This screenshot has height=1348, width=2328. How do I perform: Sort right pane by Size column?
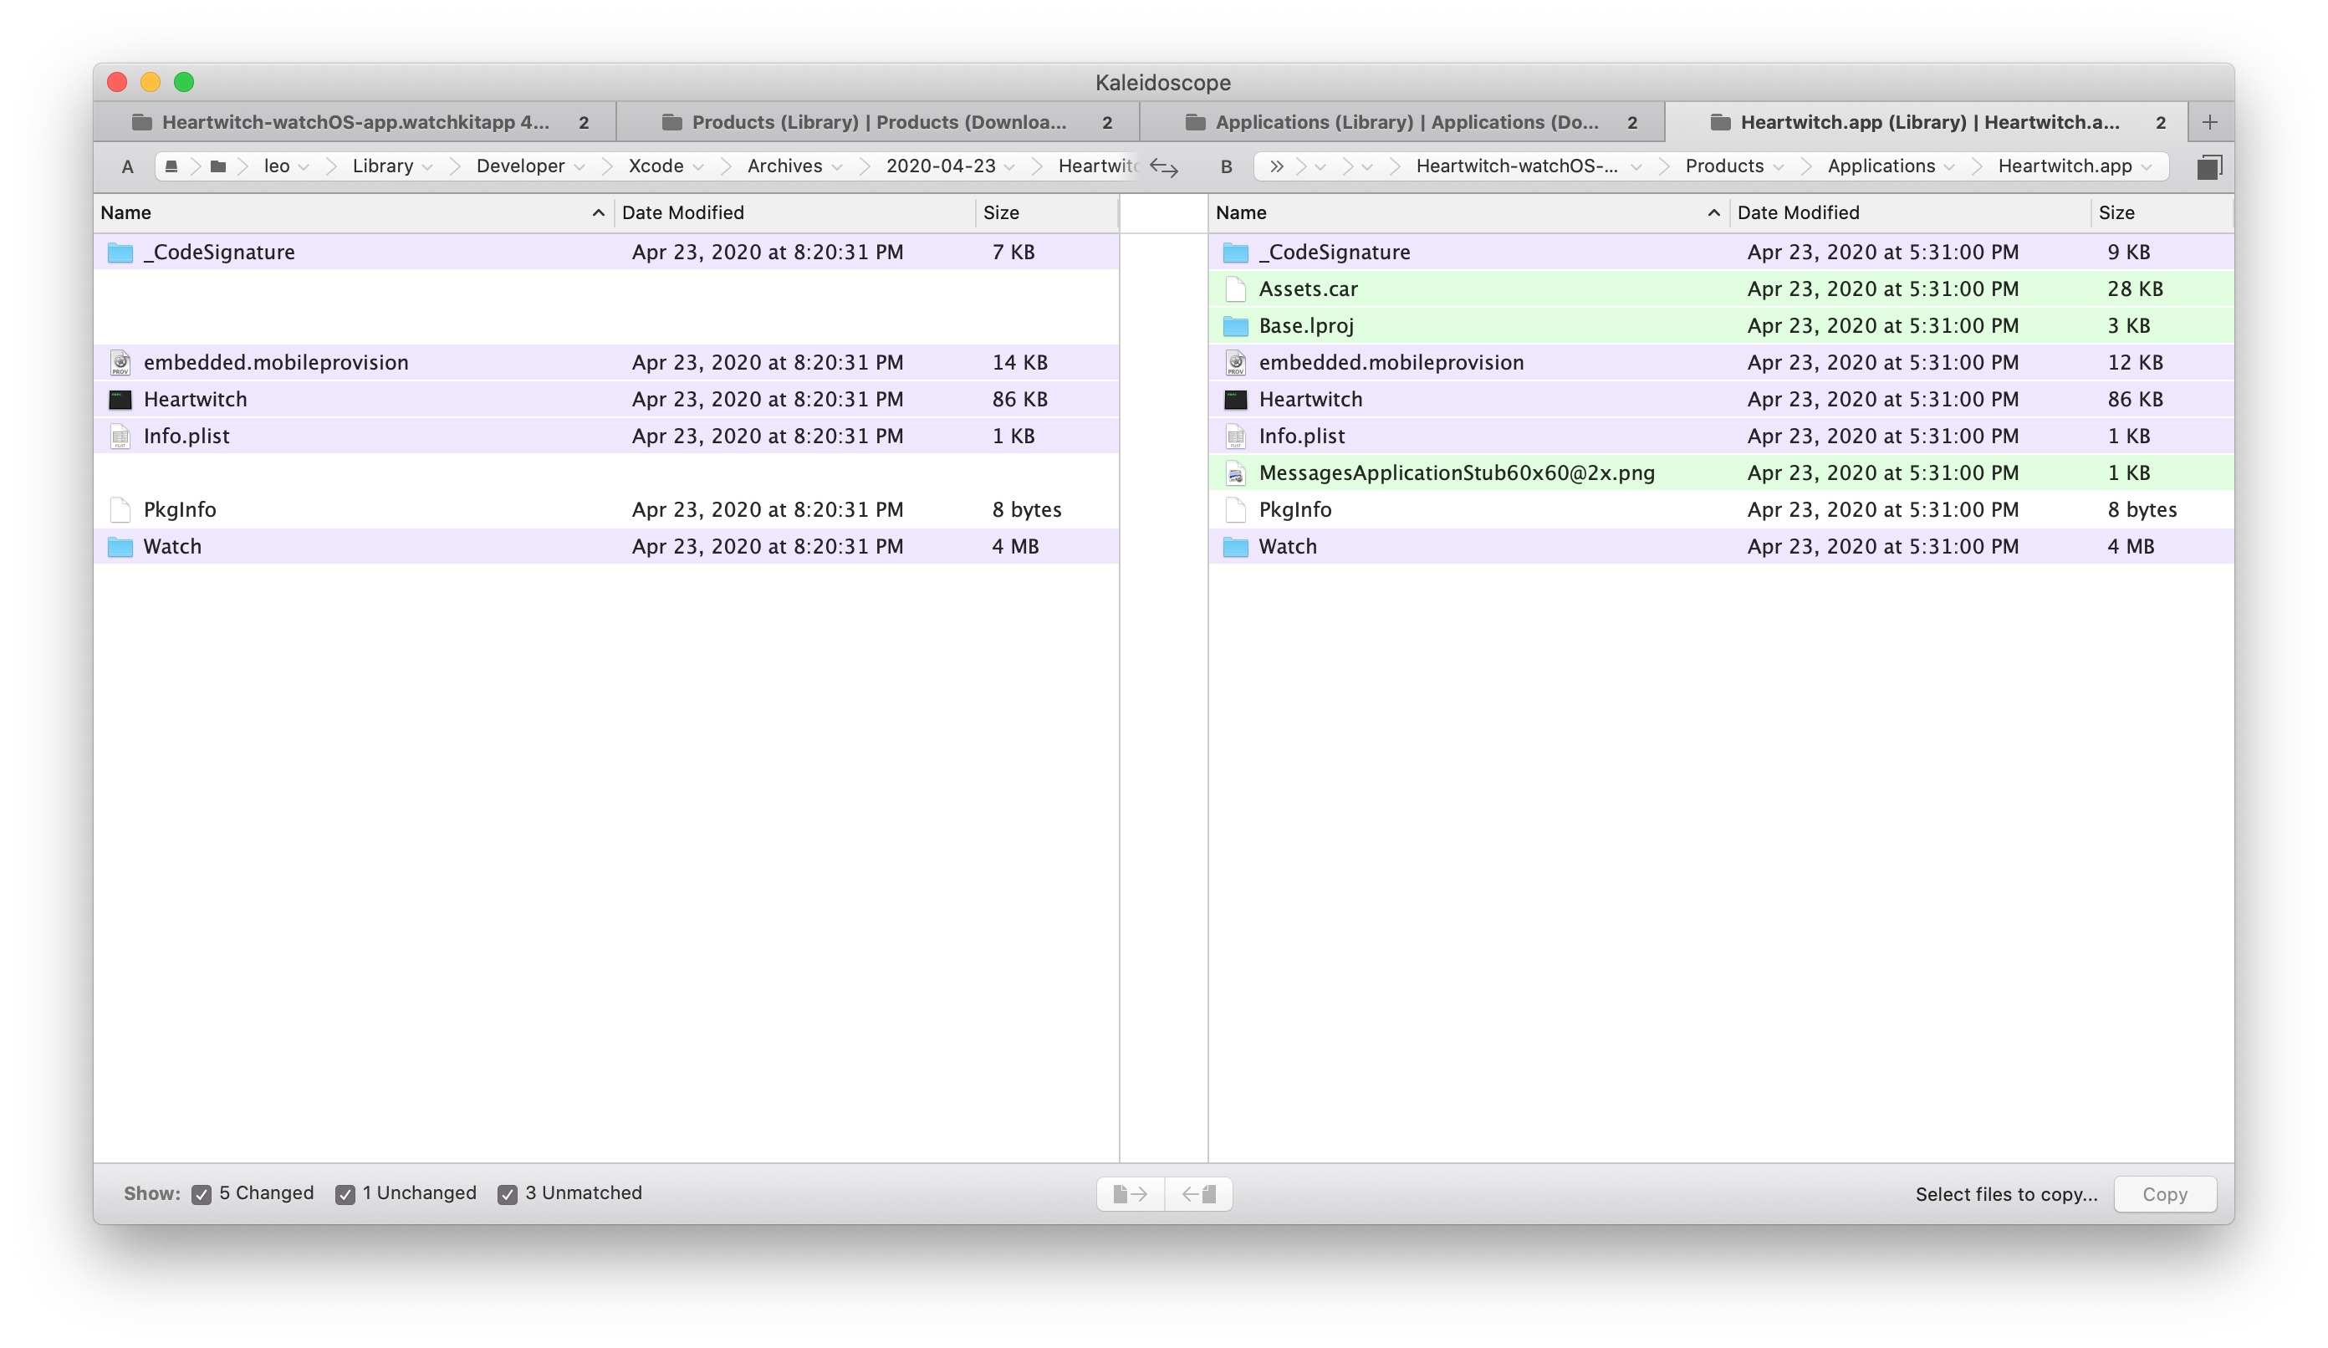click(2162, 213)
